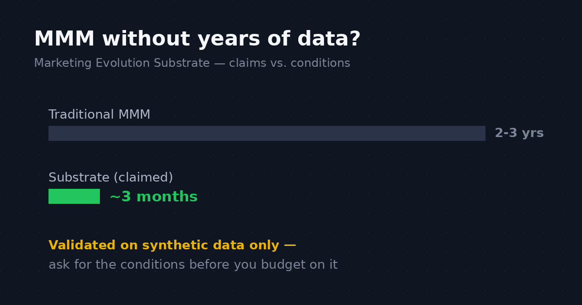Click the '2-3 yrs' value label
Viewport: 582px width, 305px height.
point(519,133)
